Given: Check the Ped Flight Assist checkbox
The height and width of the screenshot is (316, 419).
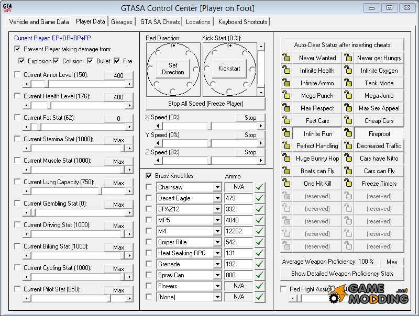Looking at the screenshot, I should click(283, 289).
